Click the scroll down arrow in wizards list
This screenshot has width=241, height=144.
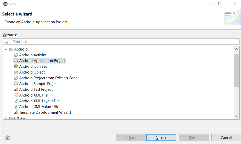[237, 116]
